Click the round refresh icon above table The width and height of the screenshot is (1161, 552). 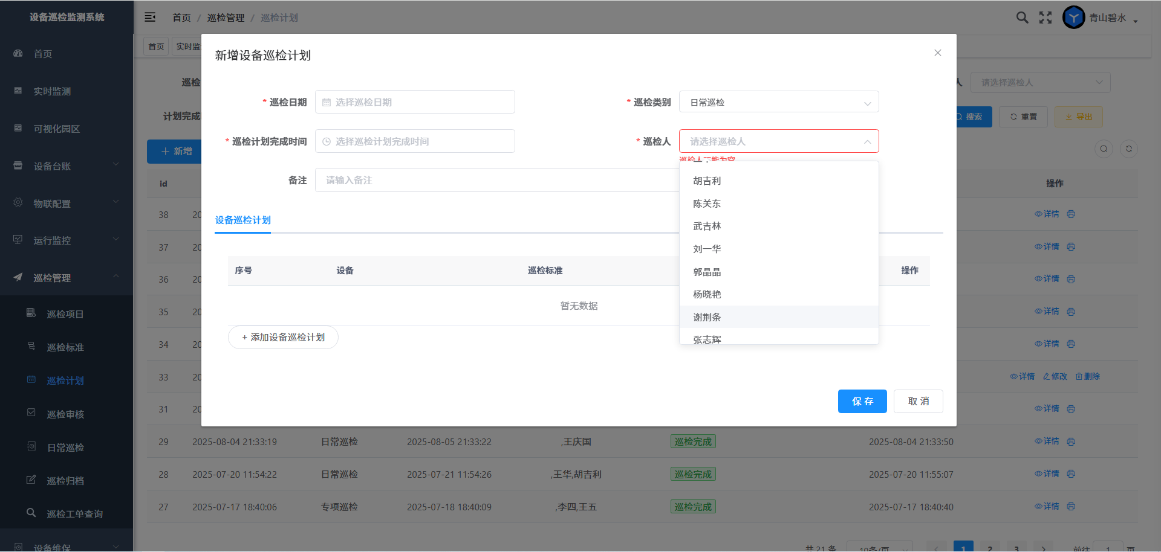[1128, 149]
